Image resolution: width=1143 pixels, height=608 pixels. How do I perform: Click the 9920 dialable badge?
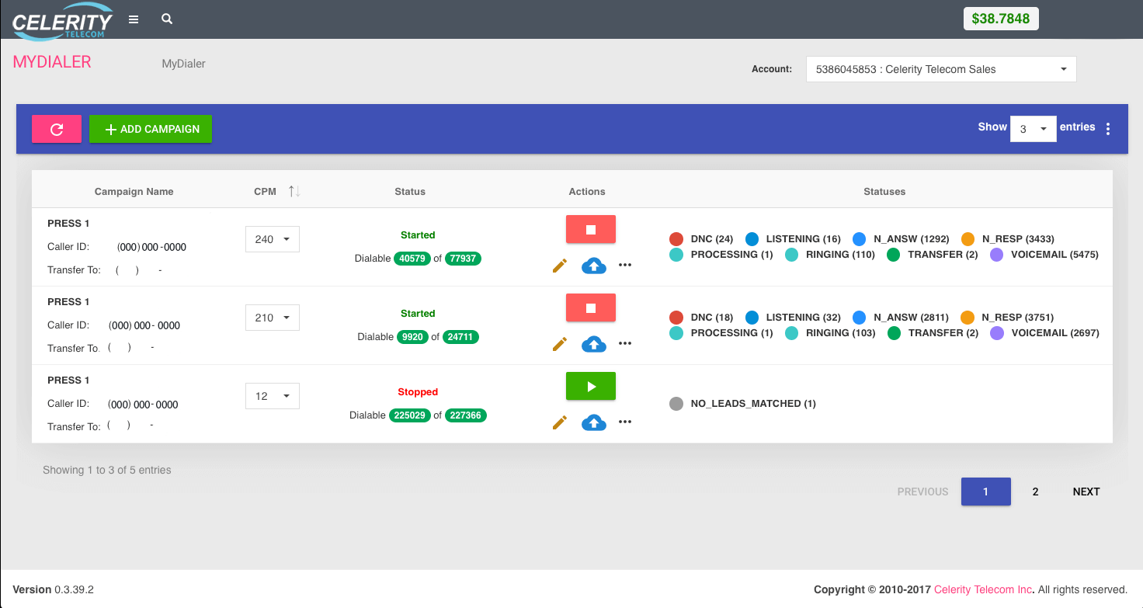click(x=412, y=337)
